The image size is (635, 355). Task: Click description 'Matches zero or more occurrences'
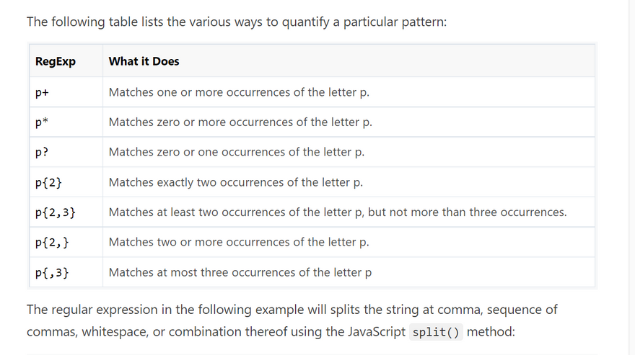point(240,122)
